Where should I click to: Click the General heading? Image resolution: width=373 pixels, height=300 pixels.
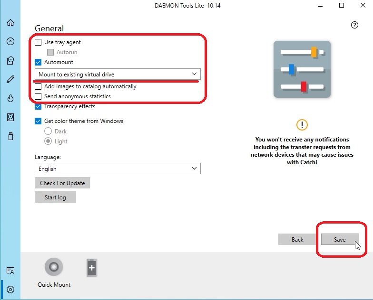[x=49, y=28]
